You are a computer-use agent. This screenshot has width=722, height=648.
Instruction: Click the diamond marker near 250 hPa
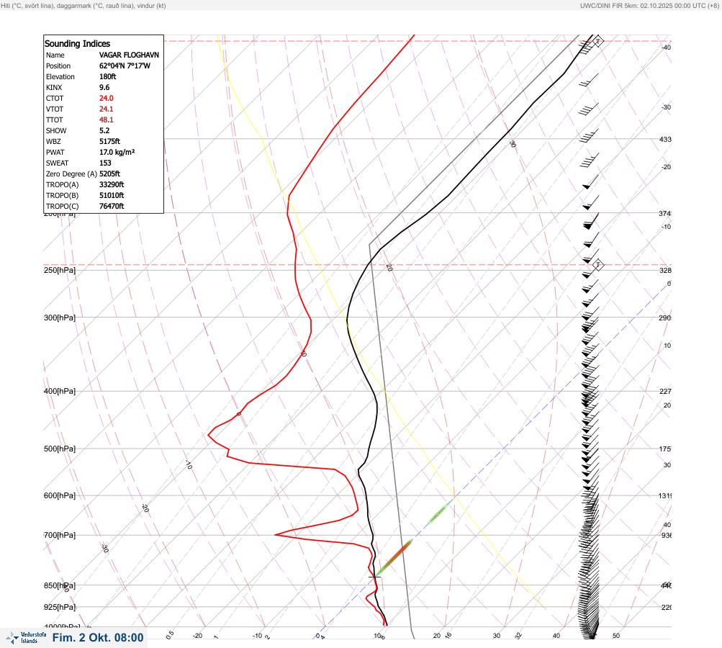[597, 265]
